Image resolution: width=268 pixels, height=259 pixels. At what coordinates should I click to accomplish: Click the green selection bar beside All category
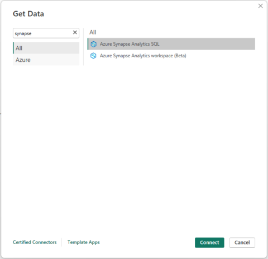pos(13,48)
